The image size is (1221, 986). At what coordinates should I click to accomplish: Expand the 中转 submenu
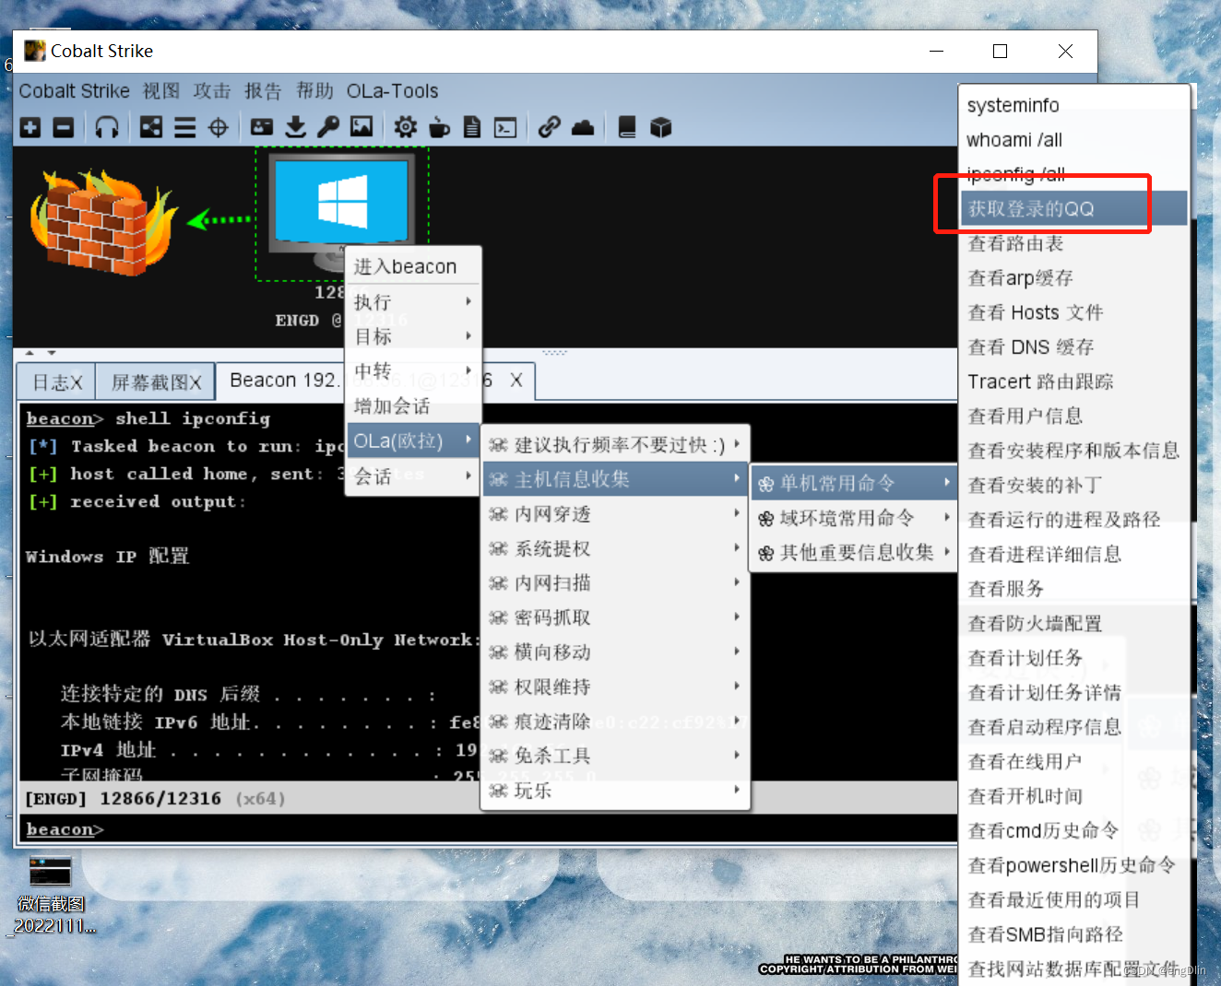click(413, 370)
